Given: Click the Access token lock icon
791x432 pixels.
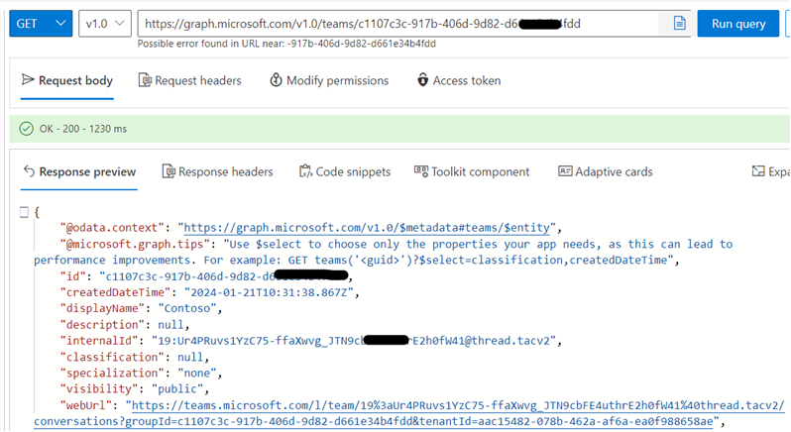Looking at the screenshot, I should [x=422, y=79].
